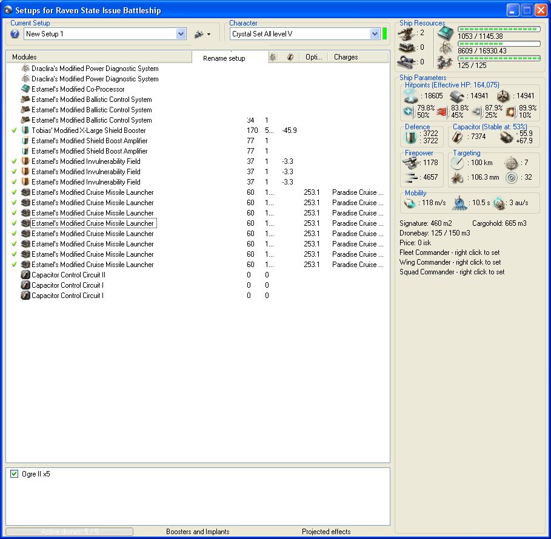The height and width of the screenshot is (539, 551).
Task: Click the shield hitpoints icon showing 18605
Action: pyautogui.click(x=410, y=96)
